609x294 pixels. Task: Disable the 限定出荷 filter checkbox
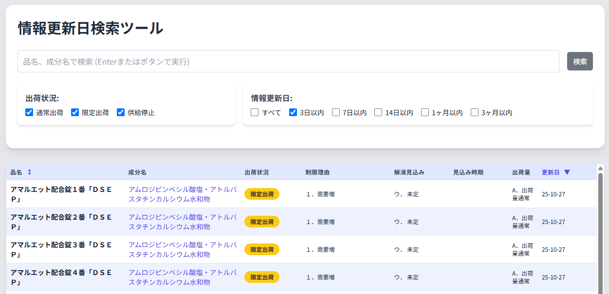click(x=75, y=112)
